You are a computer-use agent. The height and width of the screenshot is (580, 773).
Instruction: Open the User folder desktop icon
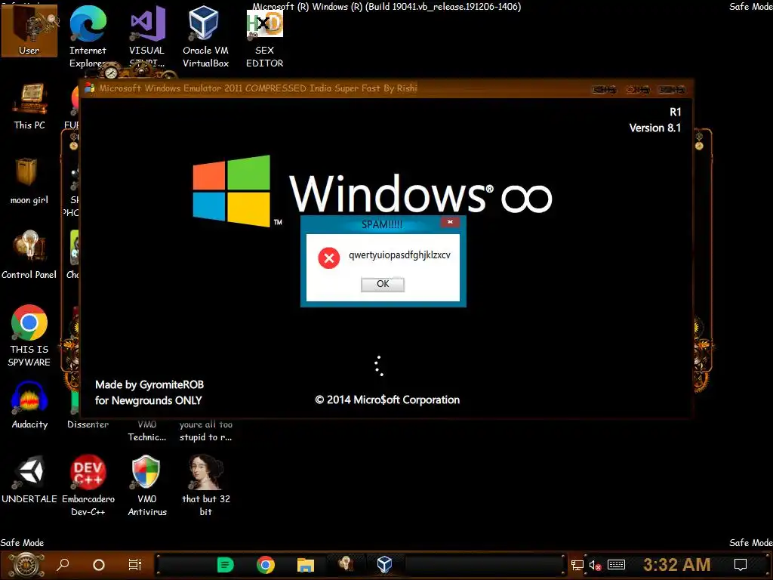pos(29,29)
